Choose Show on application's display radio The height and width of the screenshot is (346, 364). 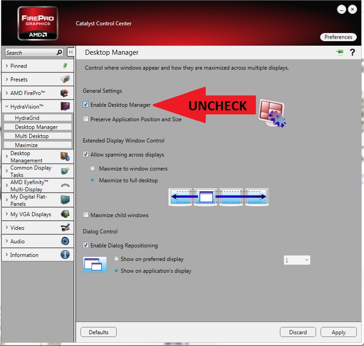[x=116, y=270]
